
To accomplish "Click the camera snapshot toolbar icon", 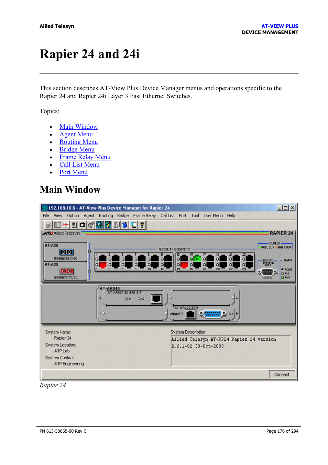I will click(x=83, y=225).
